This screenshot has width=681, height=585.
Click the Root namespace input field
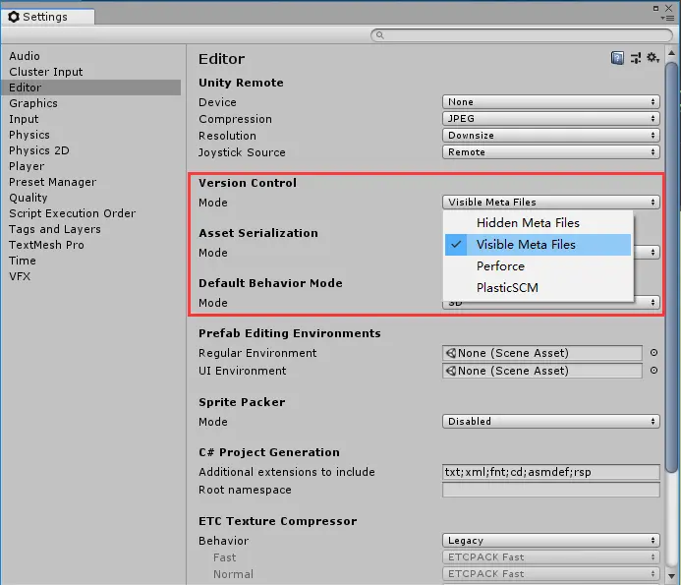tap(550, 490)
